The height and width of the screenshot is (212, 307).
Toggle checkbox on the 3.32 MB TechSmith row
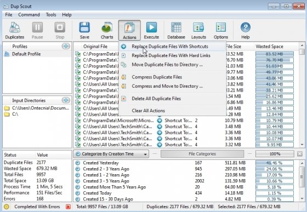tap(78, 145)
